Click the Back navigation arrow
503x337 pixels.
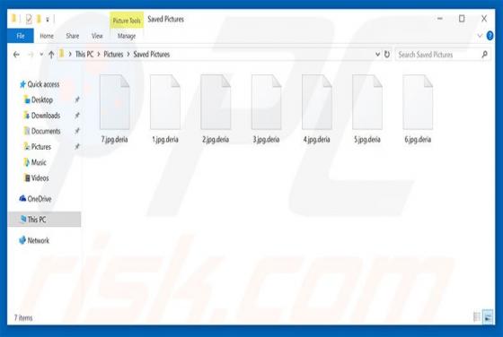(16, 55)
